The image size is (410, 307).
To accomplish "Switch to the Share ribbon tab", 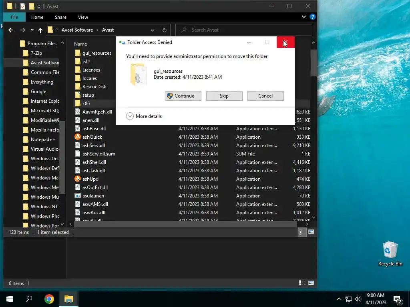I will 60,17.
